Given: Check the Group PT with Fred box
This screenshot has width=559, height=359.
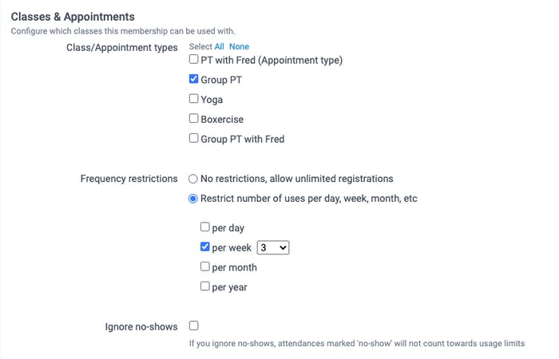Looking at the screenshot, I should 194,139.
